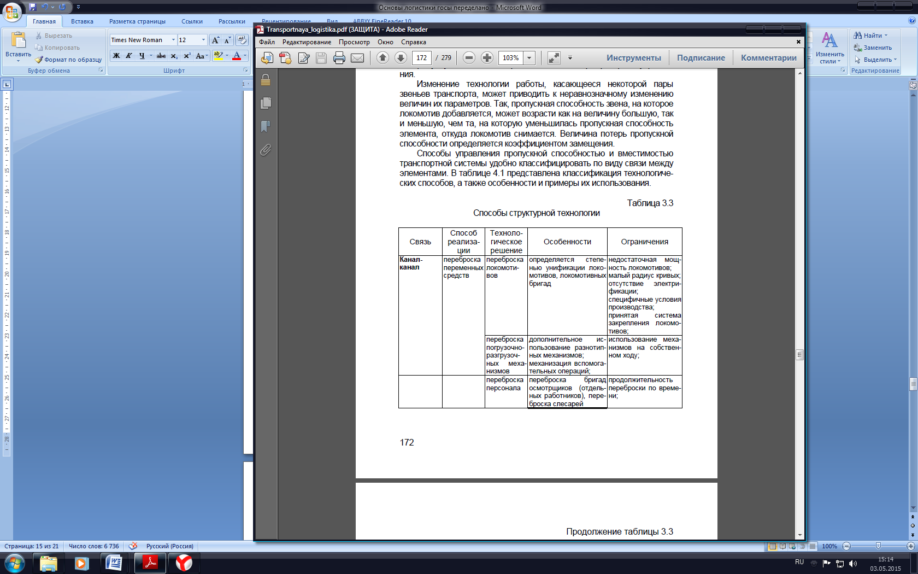Expand underline style dropdown arrow

151,56
